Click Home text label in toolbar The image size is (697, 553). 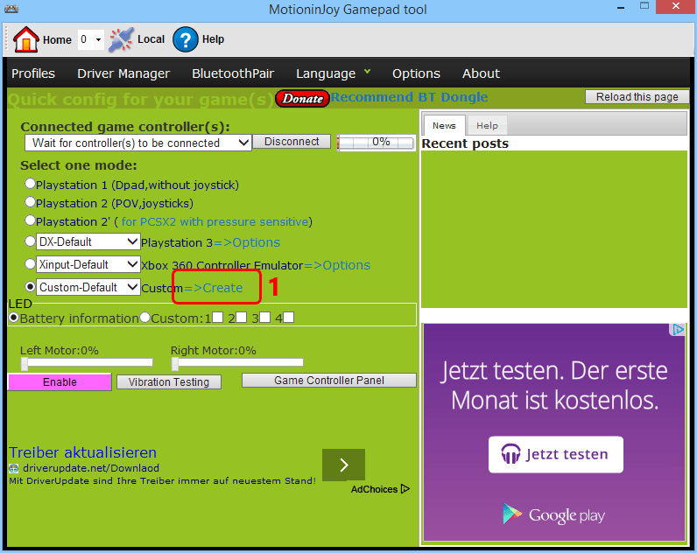(x=57, y=40)
